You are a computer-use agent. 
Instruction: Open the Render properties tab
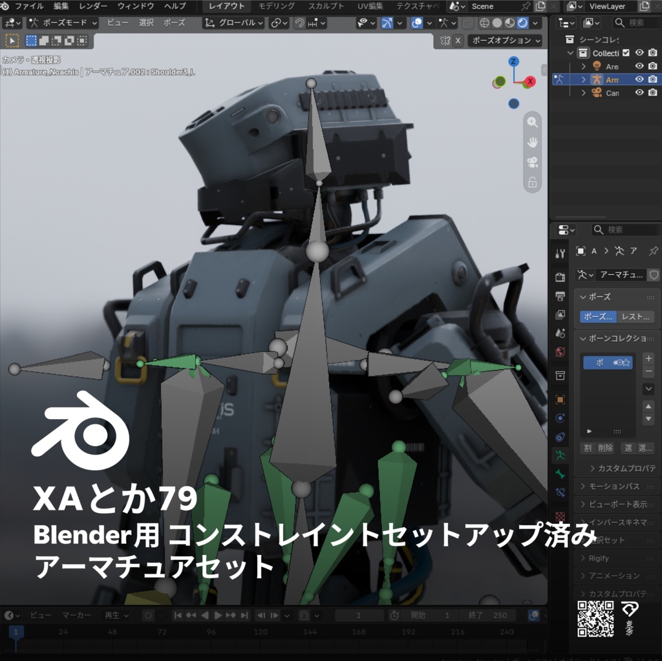click(561, 277)
